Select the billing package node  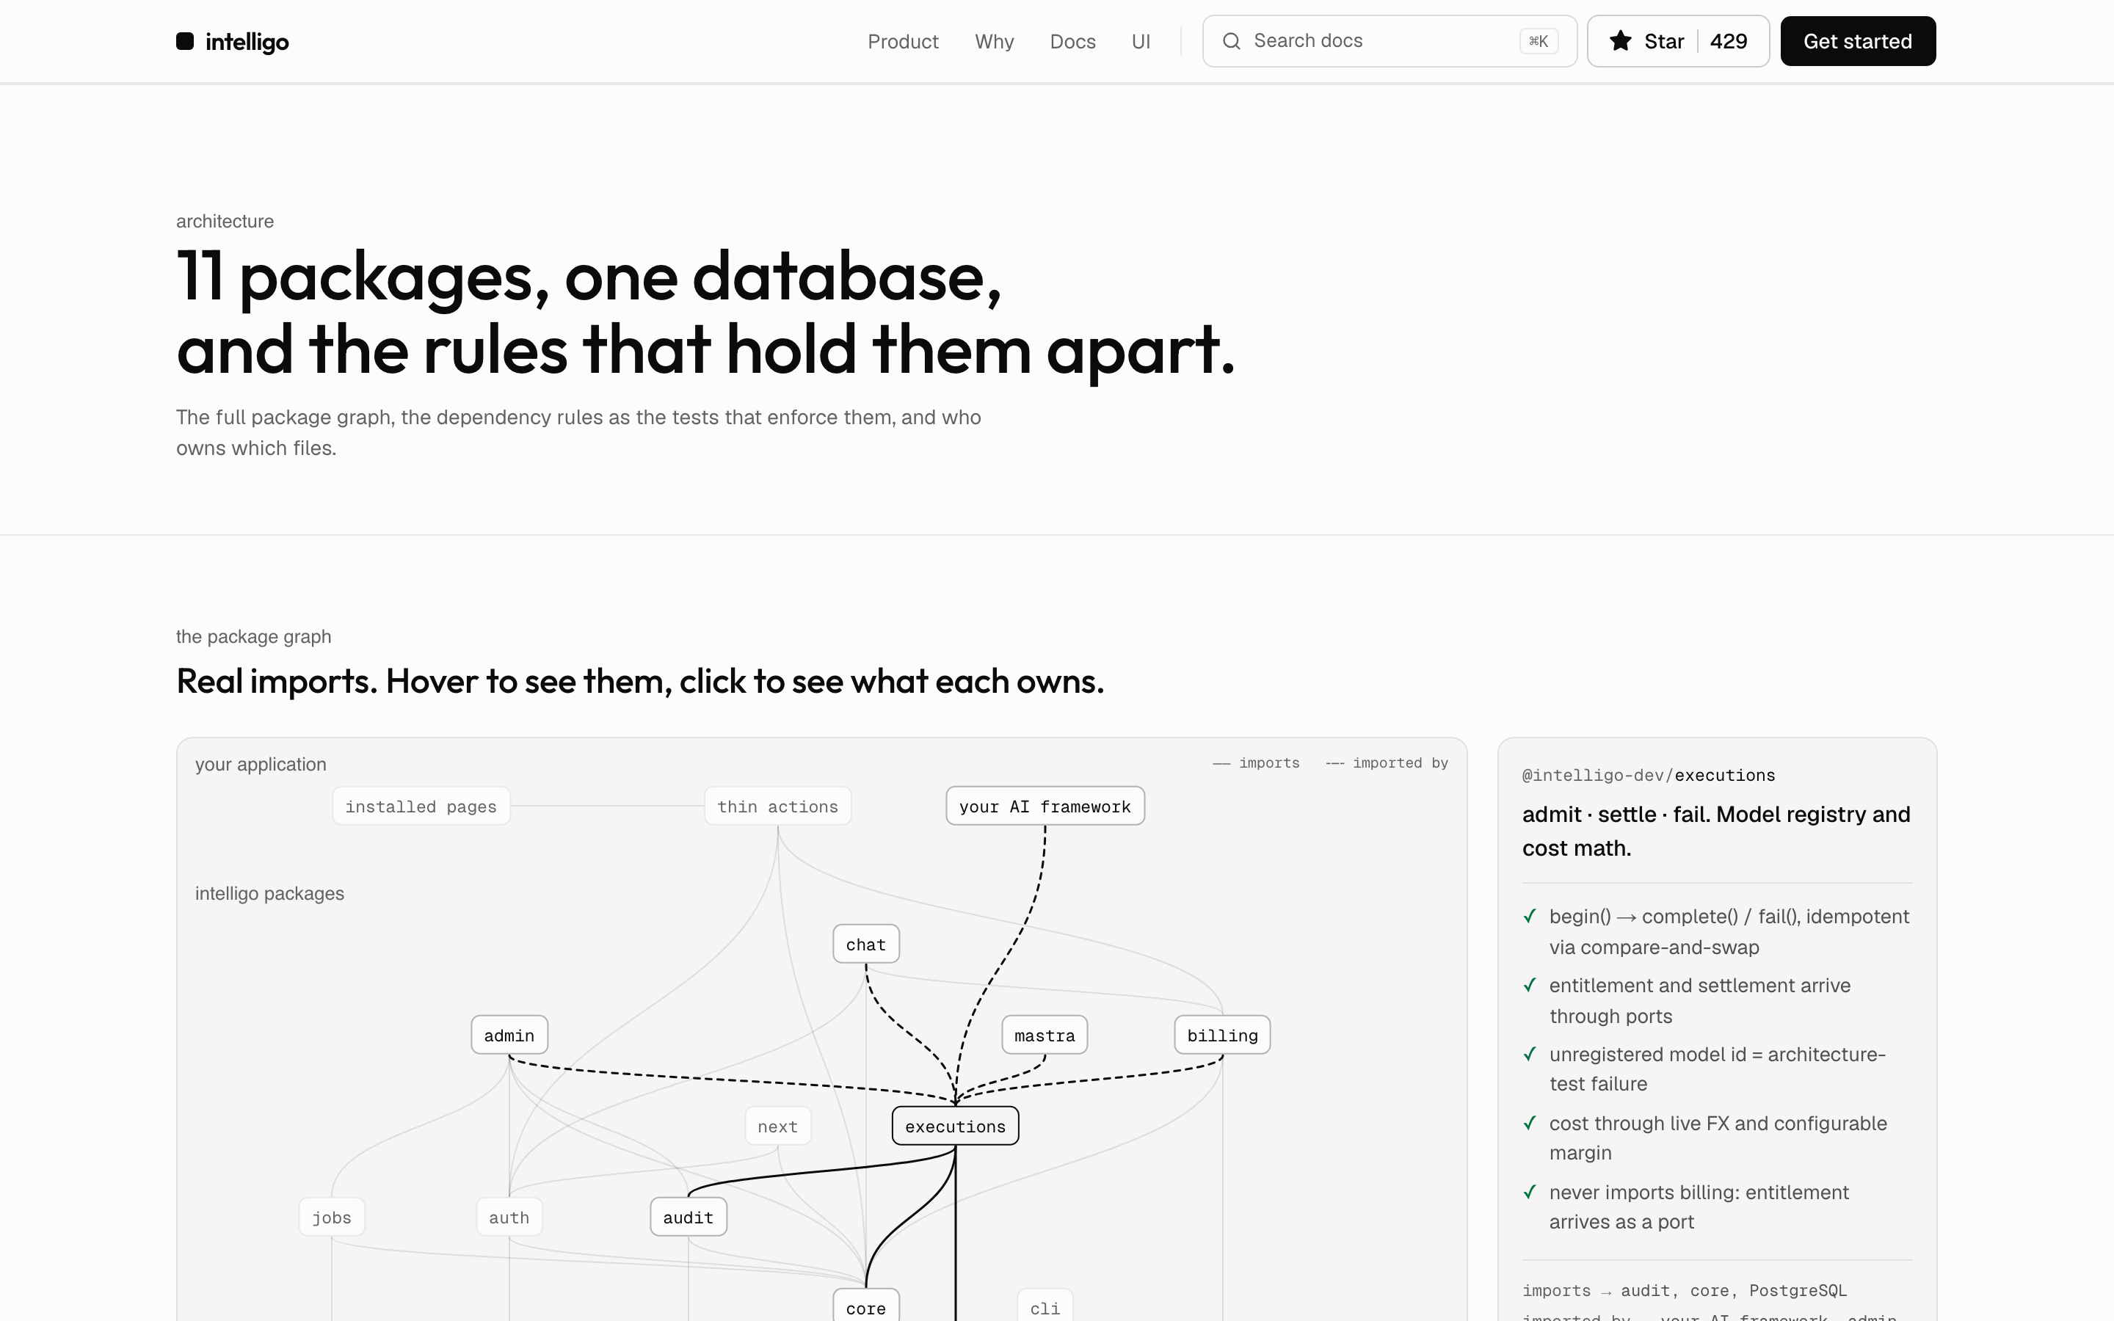coord(1222,1035)
